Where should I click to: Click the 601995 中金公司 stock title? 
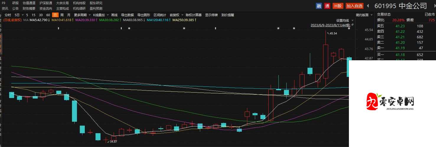(401, 6)
